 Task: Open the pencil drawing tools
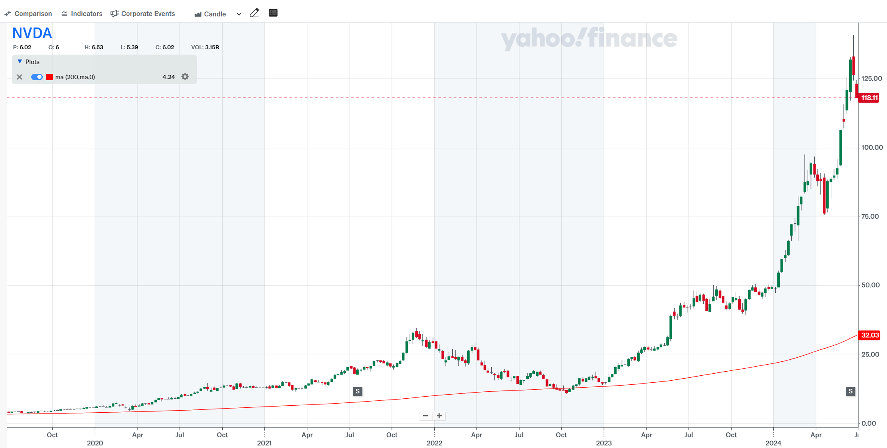(x=254, y=13)
